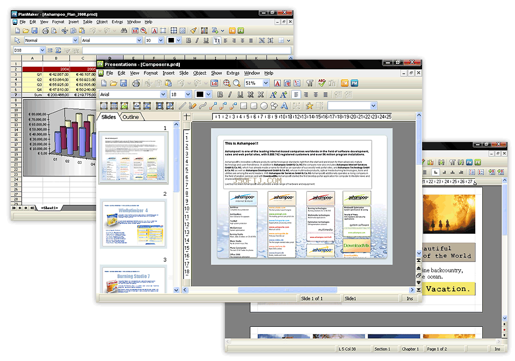
Task: Click the TM TextMaker icon in Presentations
Action: click(x=344, y=83)
